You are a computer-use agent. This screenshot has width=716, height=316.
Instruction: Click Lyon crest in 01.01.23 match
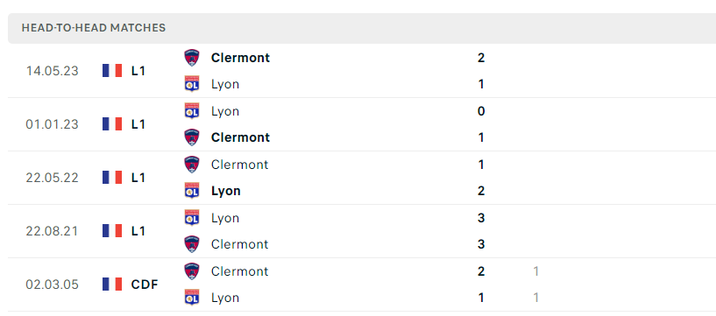click(x=192, y=111)
